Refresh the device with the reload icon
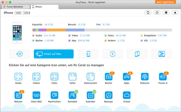 coord(148,13)
